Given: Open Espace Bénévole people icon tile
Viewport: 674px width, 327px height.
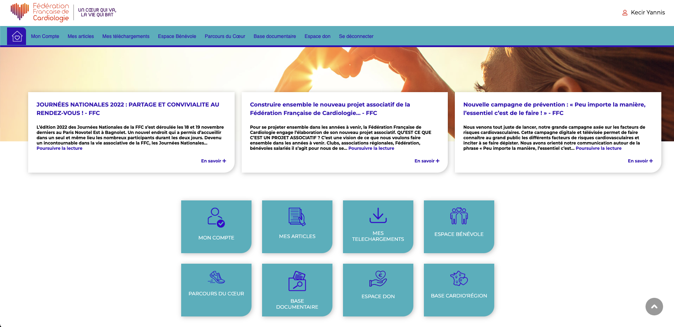Looking at the screenshot, I should 459,216.
